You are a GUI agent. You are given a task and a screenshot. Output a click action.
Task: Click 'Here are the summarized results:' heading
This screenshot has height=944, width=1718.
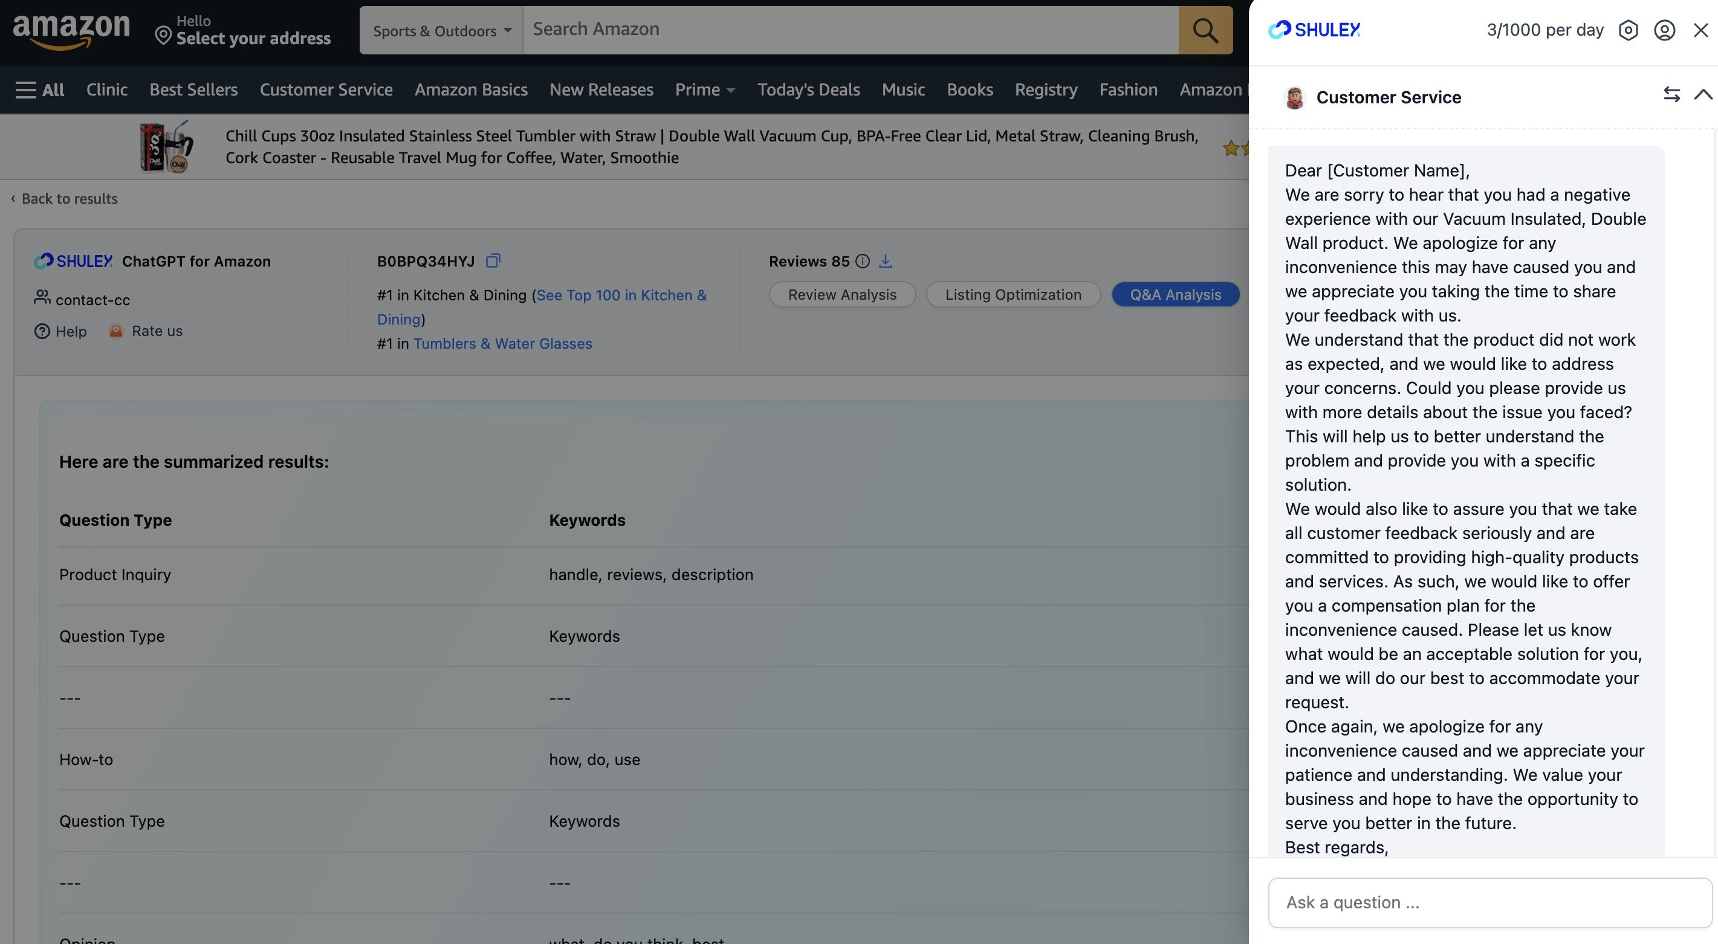194,462
